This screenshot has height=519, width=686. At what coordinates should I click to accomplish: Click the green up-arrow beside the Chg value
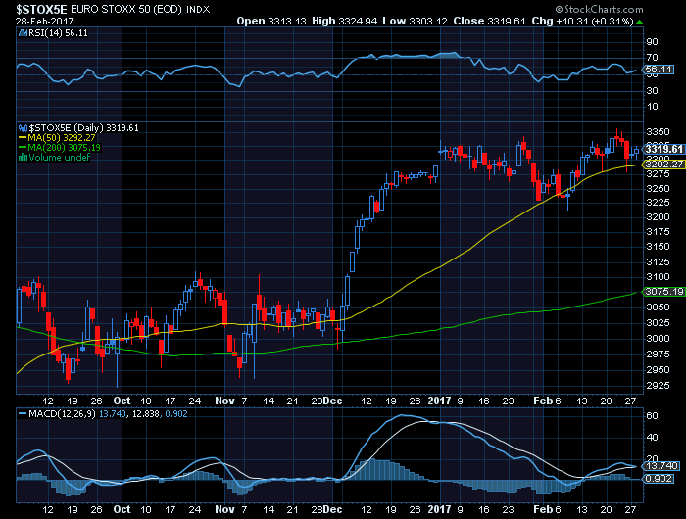640,22
